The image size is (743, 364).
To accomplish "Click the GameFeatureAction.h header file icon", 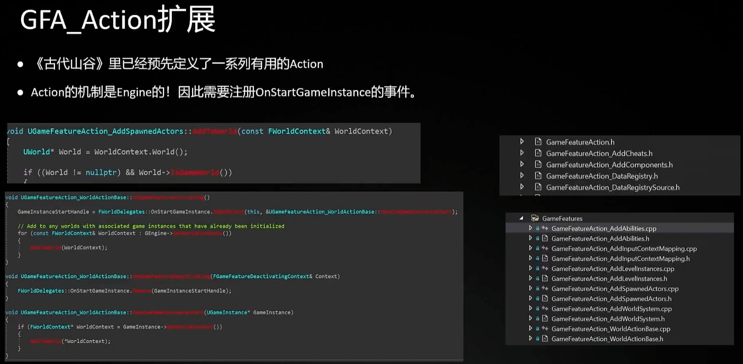I will pyautogui.click(x=538, y=142).
